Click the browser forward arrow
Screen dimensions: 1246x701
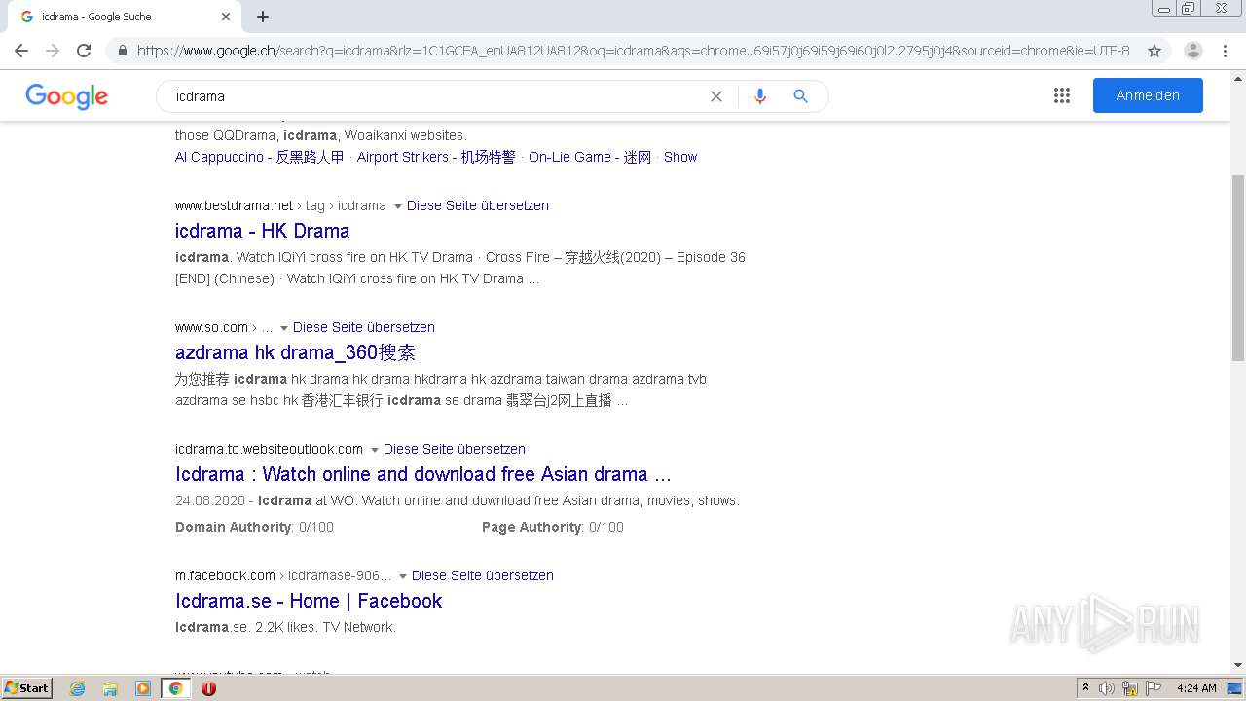point(53,51)
